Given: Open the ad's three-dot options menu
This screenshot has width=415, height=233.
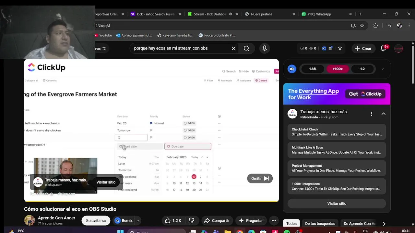Looking at the screenshot, I should (372, 114).
